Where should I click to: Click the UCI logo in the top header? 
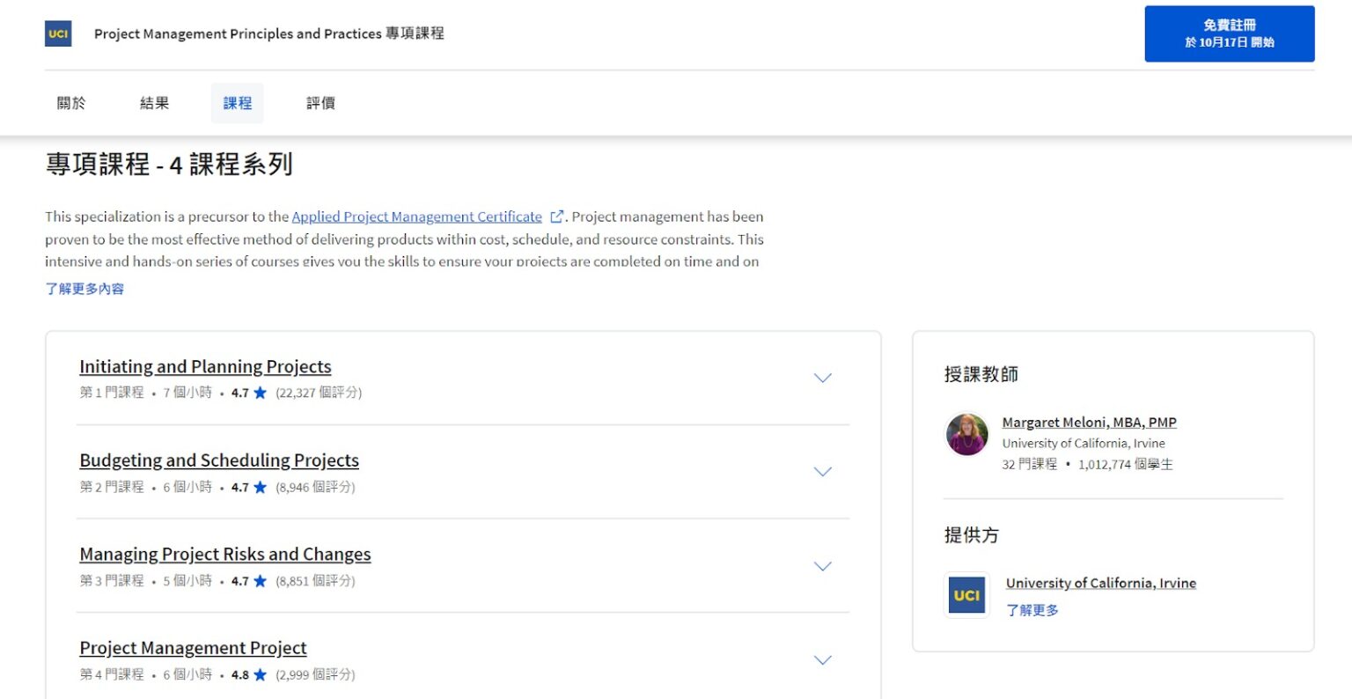[58, 33]
